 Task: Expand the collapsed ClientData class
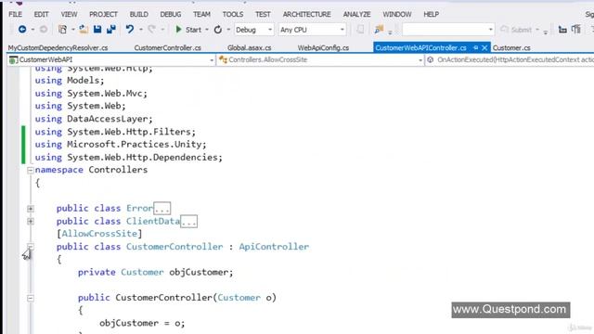tap(31, 221)
